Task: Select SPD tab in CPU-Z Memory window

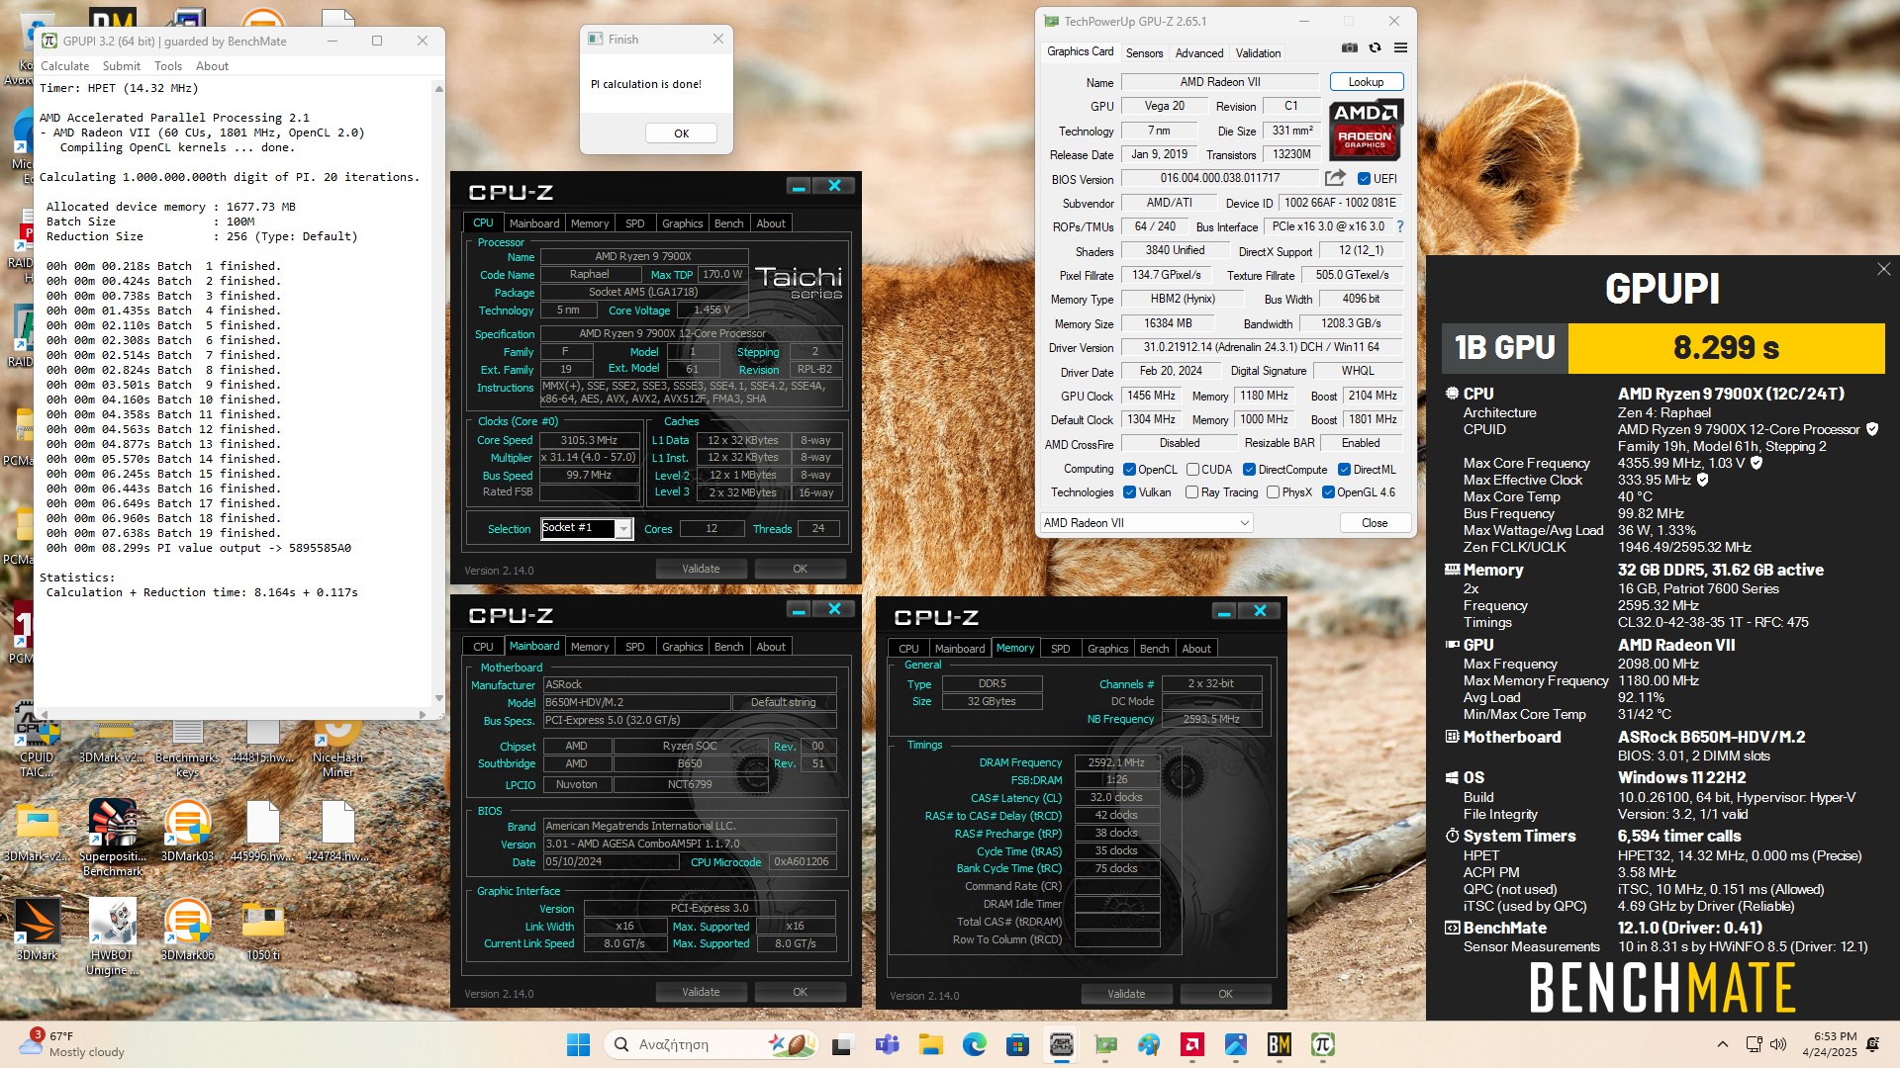Action: (x=1060, y=649)
